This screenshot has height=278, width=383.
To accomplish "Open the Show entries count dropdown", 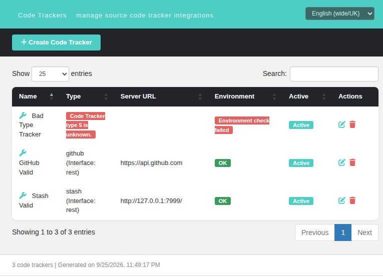I will coord(51,74).
